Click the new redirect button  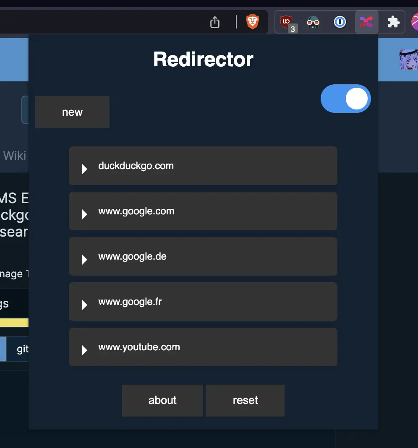click(x=72, y=112)
